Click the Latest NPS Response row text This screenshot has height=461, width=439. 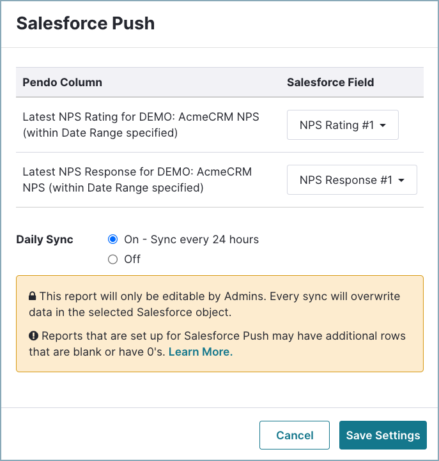pyautogui.click(x=137, y=179)
